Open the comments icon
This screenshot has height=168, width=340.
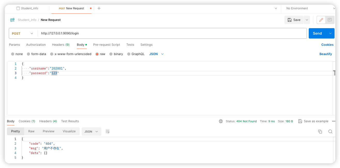(329, 20)
